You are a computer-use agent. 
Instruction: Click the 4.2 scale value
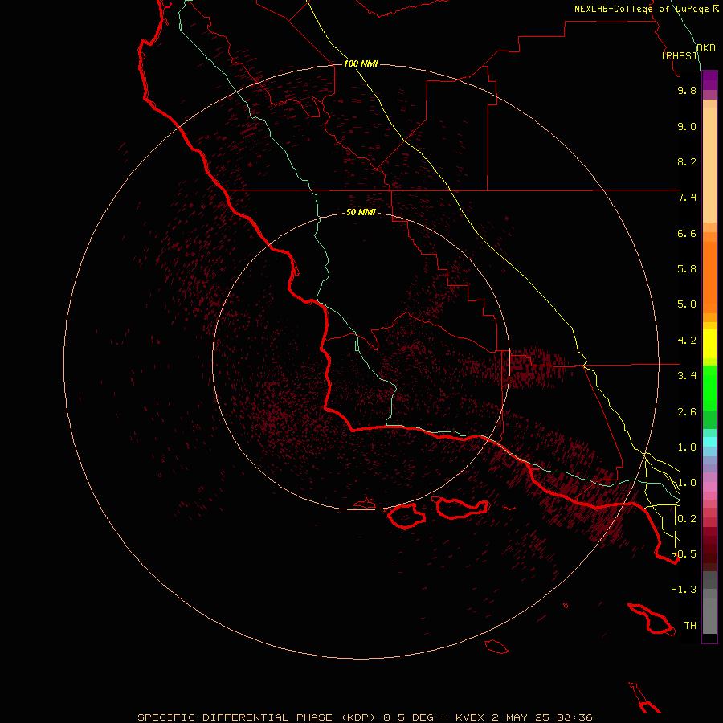point(687,341)
